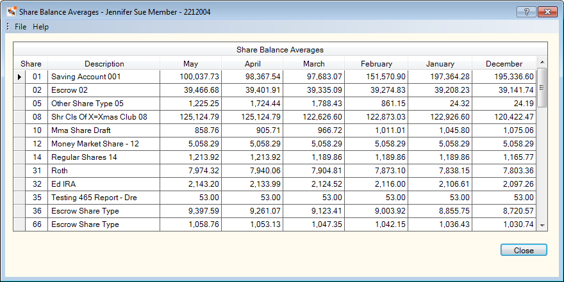Click March value 122,626.60
This screenshot has height=282, width=564.
click(x=314, y=117)
